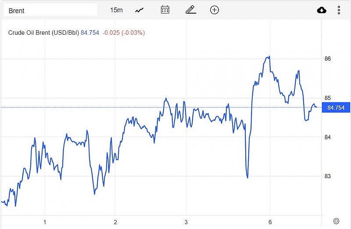Click date label 6 on time axis
Image resolution: width=351 pixels, height=229 pixels.
coord(270,222)
